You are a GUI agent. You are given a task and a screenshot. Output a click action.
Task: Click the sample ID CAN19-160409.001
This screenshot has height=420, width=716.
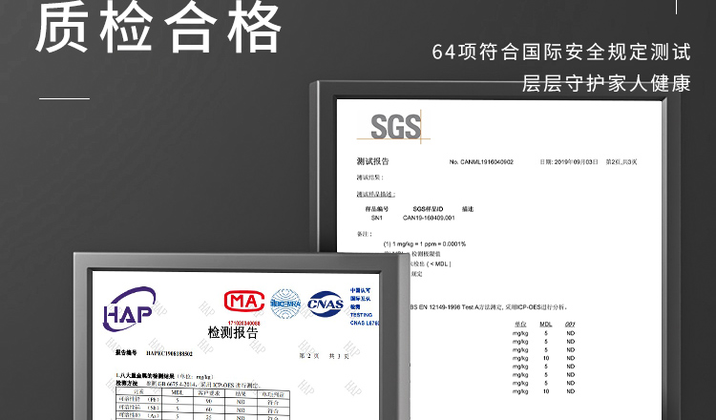coord(429,218)
